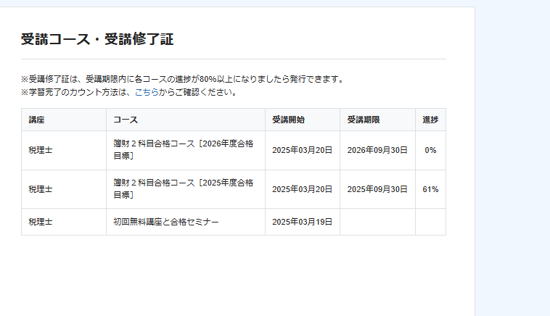Click 税理士 in the 初回無料講座 row
This screenshot has height=316, width=550.
coord(41,222)
